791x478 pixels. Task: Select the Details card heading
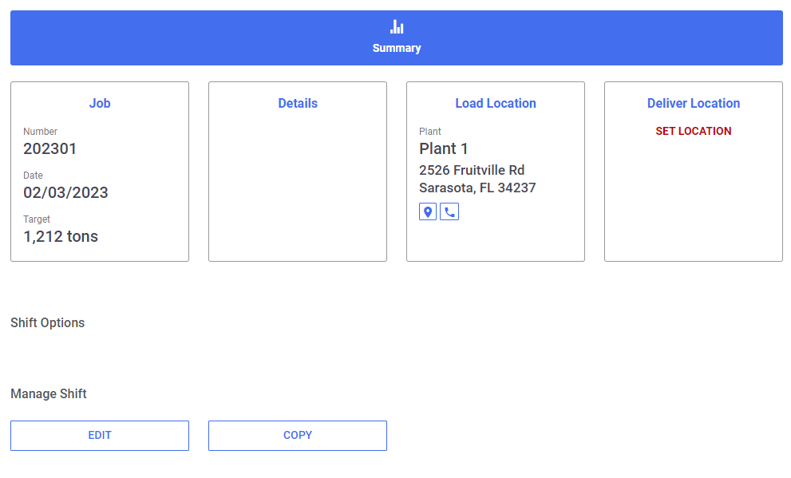point(298,104)
